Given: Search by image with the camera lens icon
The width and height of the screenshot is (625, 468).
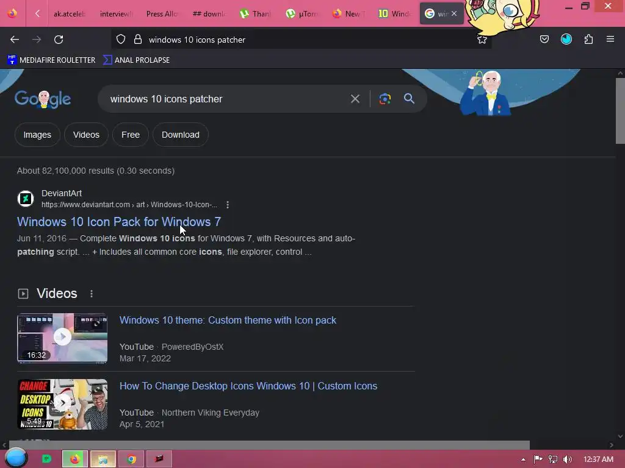Looking at the screenshot, I should coord(385,99).
